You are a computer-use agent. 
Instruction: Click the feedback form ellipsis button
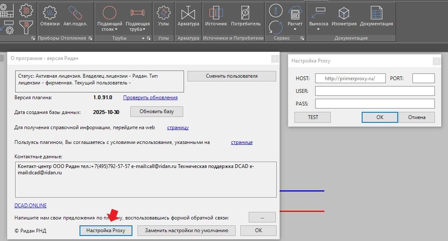(x=262, y=217)
